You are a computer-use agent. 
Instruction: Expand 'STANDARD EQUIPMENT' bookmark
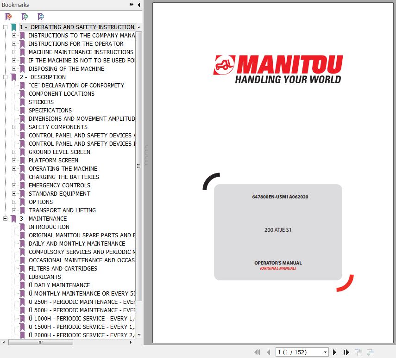click(x=14, y=193)
